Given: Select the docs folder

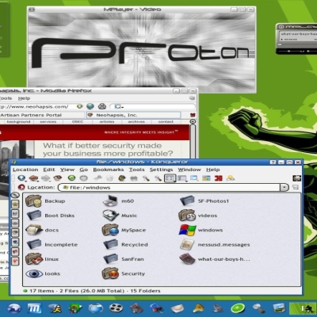Looking at the screenshot, I should [42, 230].
